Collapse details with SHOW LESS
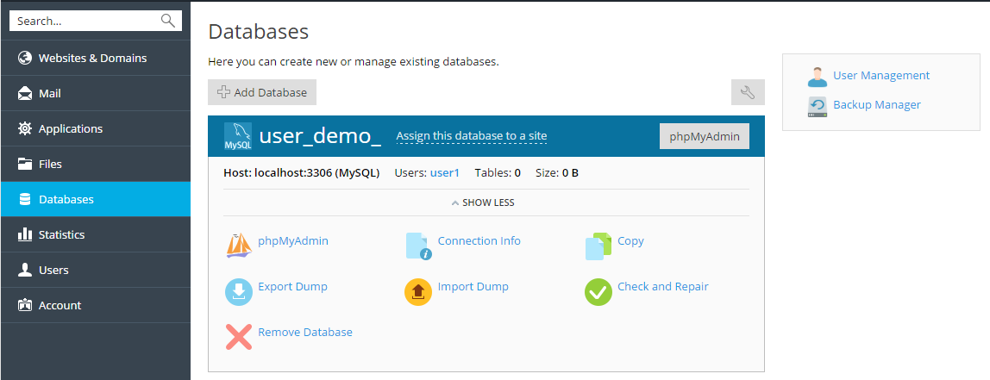Viewport: 990px width, 380px height. point(483,202)
